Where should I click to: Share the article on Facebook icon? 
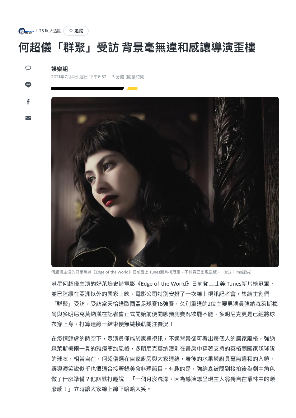click(28, 102)
